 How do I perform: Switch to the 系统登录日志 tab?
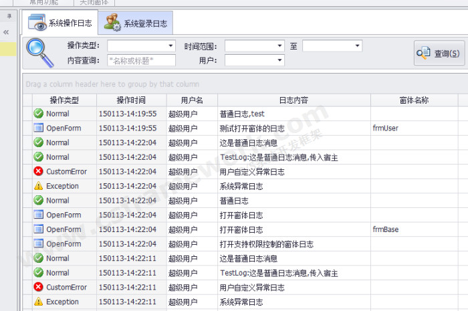pos(136,24)
